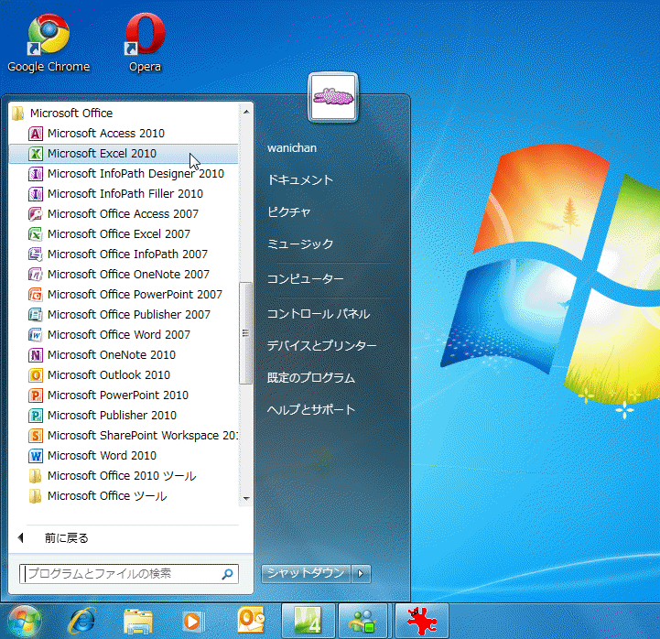Screen dimensions: 660x639
Task: Open デバイスとプリンター from Start menu
Action: [x=322, y=346]
